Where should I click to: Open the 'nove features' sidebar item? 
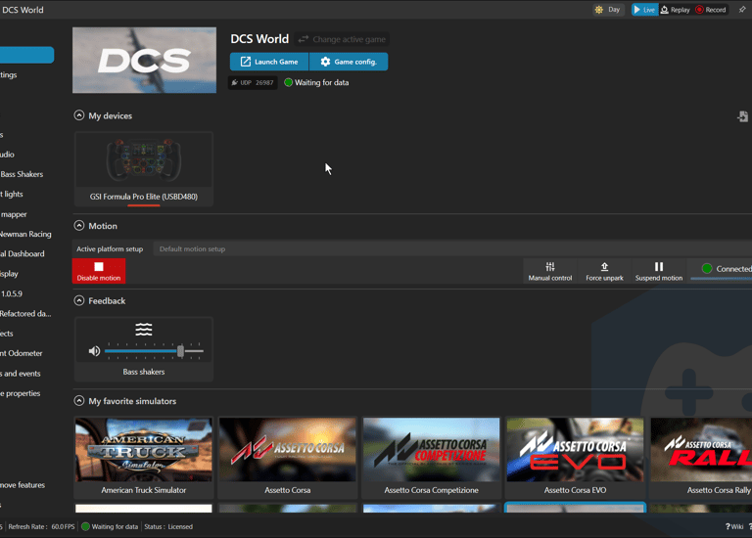[x=23, y=485]
